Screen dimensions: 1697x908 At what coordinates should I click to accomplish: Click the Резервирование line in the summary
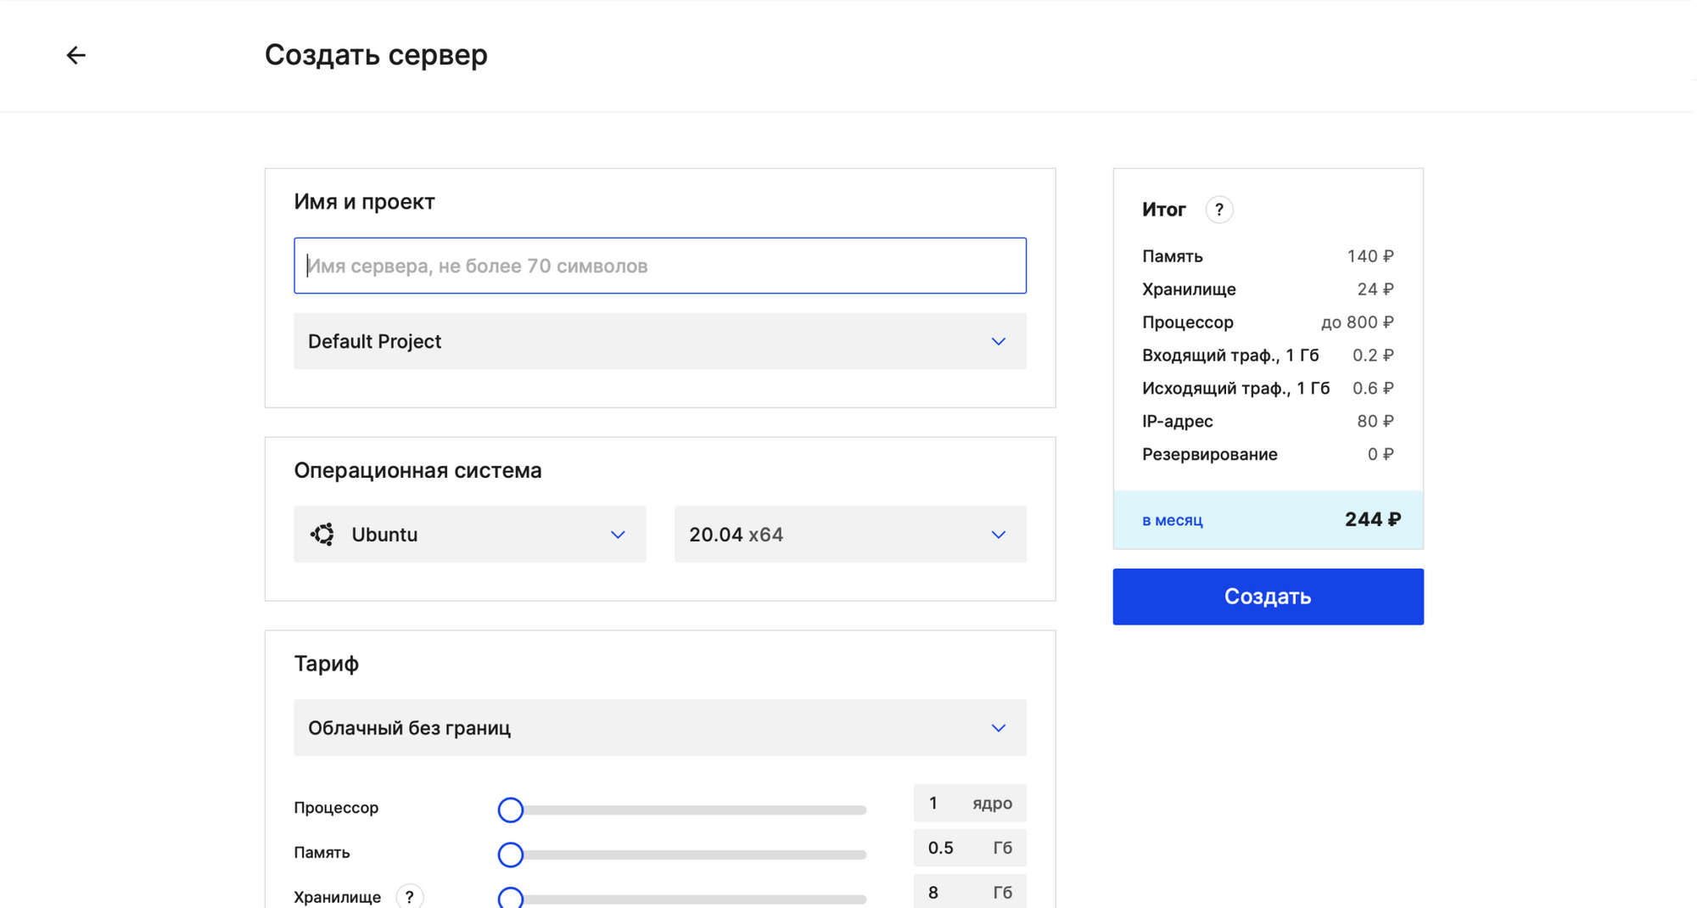coord(1268,454)
